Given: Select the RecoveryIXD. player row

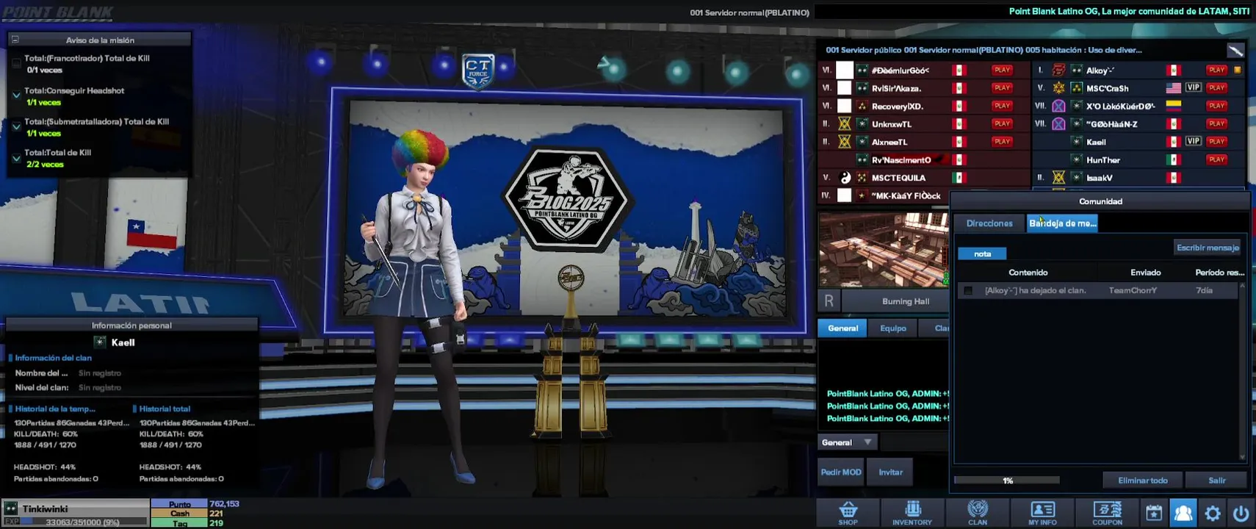Looking at the screenshot, I should (923, 106).
